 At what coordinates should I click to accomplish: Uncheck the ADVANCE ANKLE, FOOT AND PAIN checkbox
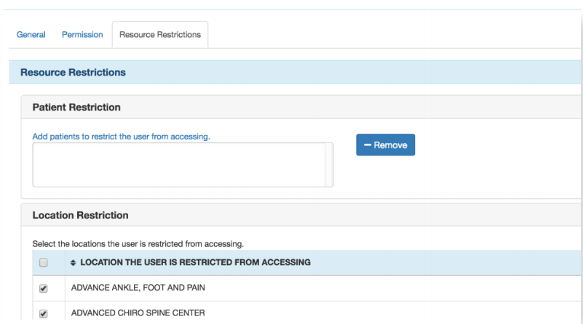[x=43, y=288]
